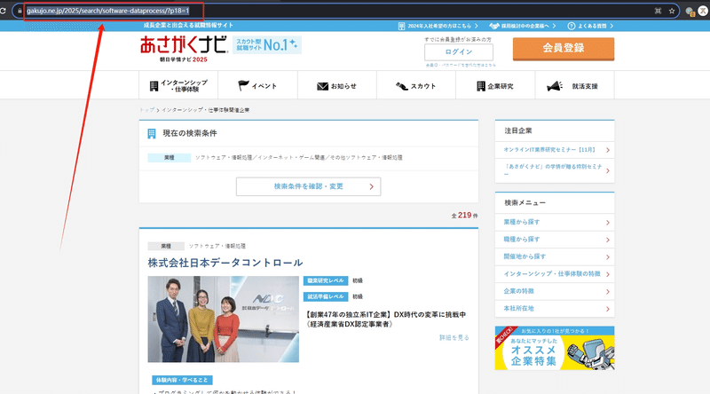Expand 企業の特徴 in search menu
The width and height of the screenshot is (710, 394).
click(x=555, y=291)
